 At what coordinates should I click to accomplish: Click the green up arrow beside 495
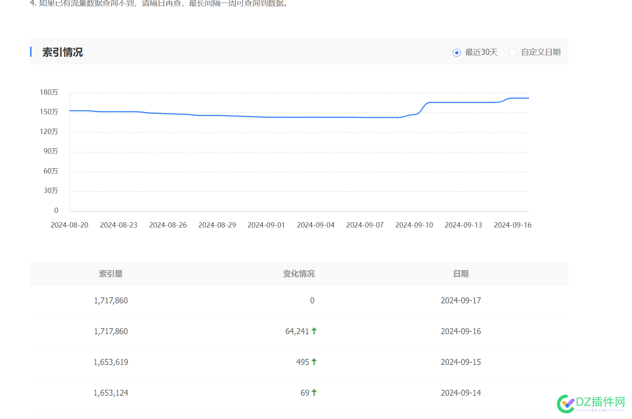(314, 362)
